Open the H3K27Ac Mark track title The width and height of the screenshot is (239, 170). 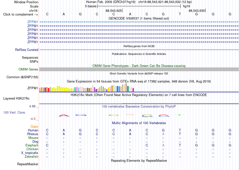[139, 95]
